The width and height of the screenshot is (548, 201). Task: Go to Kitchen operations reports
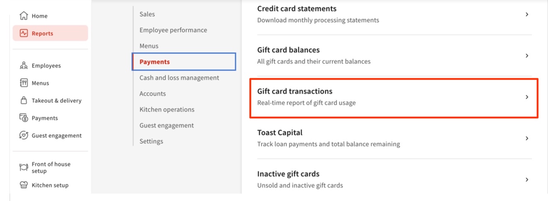pyautogui.click(x=167, y=109)
